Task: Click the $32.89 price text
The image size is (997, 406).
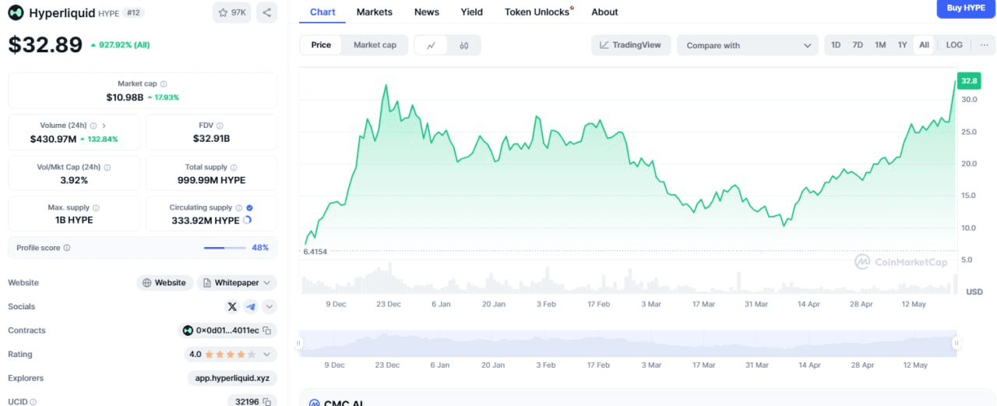Action: point(45,45)
